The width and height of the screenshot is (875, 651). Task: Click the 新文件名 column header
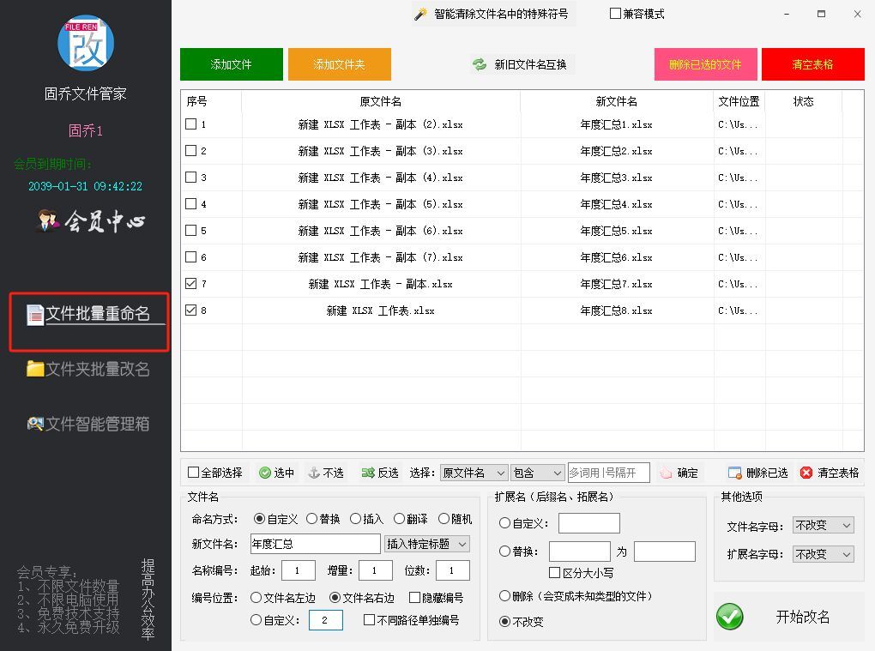click(x=617, y=101)
